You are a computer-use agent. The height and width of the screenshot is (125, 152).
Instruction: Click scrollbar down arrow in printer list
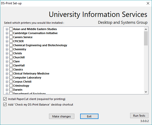point(146,92)
